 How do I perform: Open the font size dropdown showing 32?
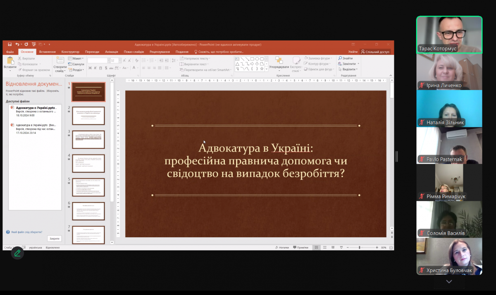pos(120,60)
